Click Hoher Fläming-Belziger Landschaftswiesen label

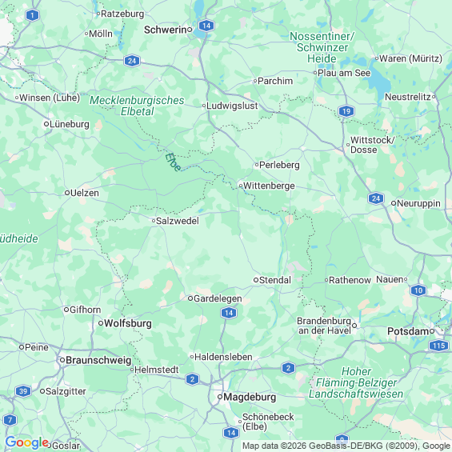(x=356, y=382)
